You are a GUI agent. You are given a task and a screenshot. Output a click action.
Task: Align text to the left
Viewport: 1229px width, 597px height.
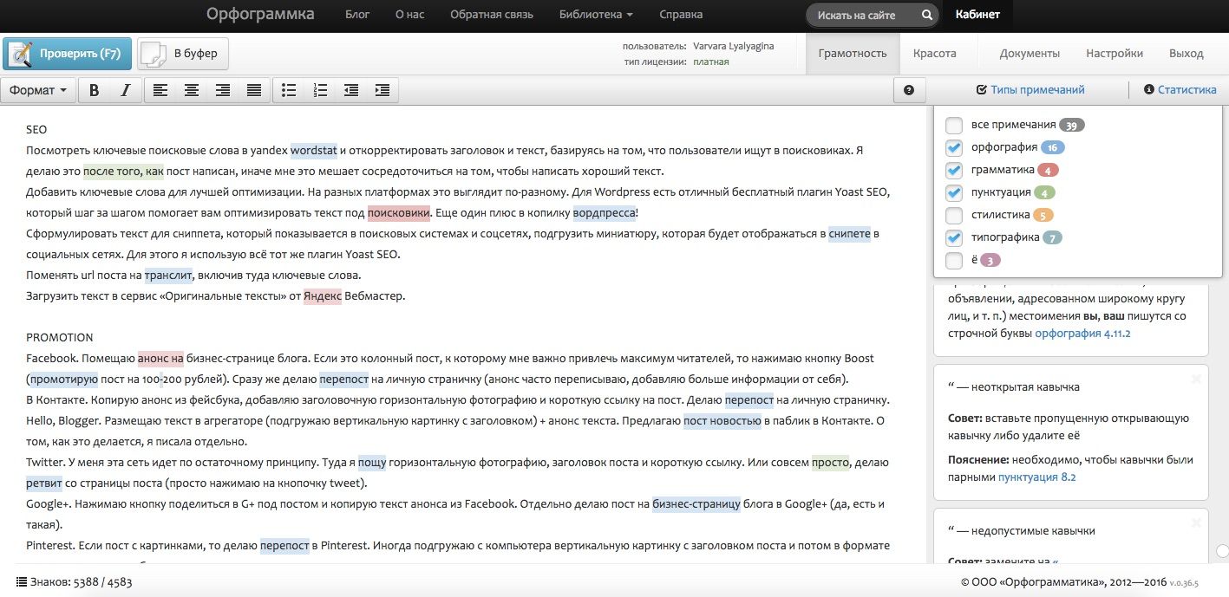(x=160, y=90)
